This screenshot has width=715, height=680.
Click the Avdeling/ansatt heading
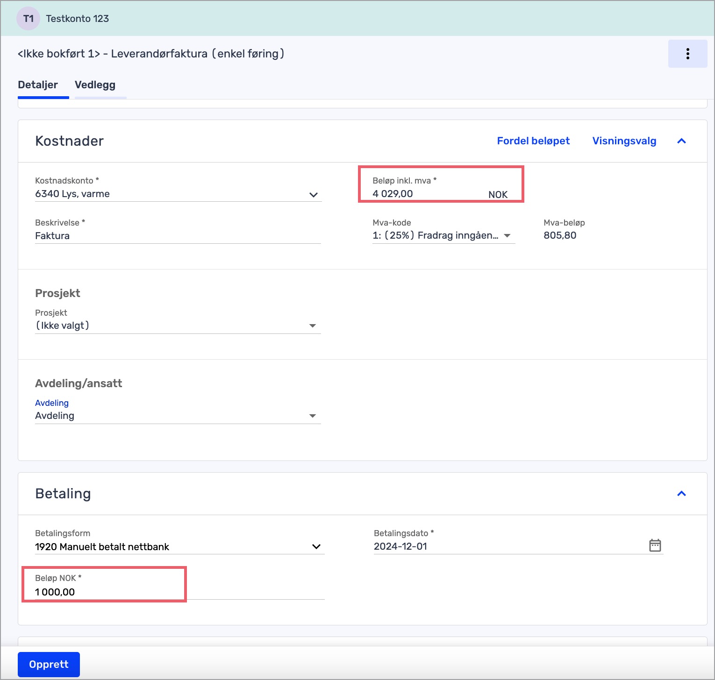pos(79,383)
